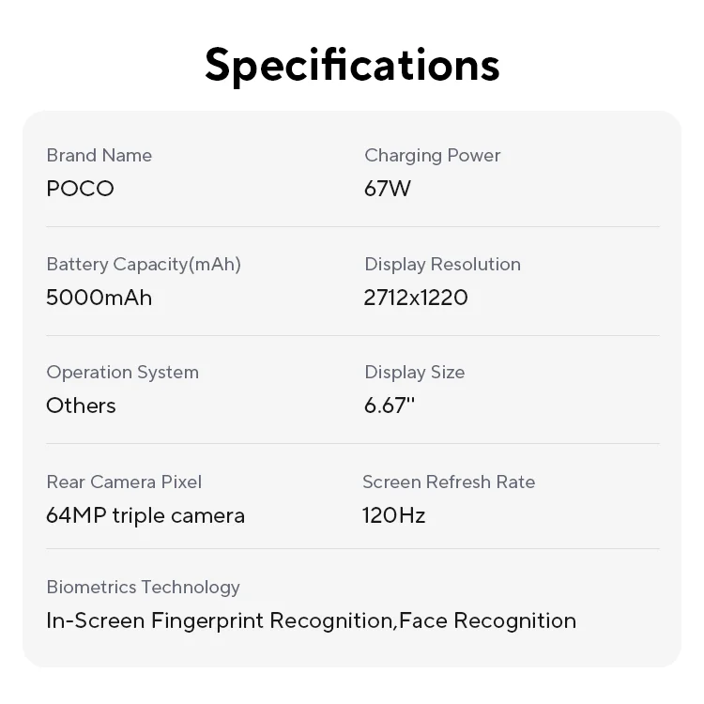The height and width of the screenshot is (704, 704).
Task: Click the 67W charging value
Action: pos(387,189)
